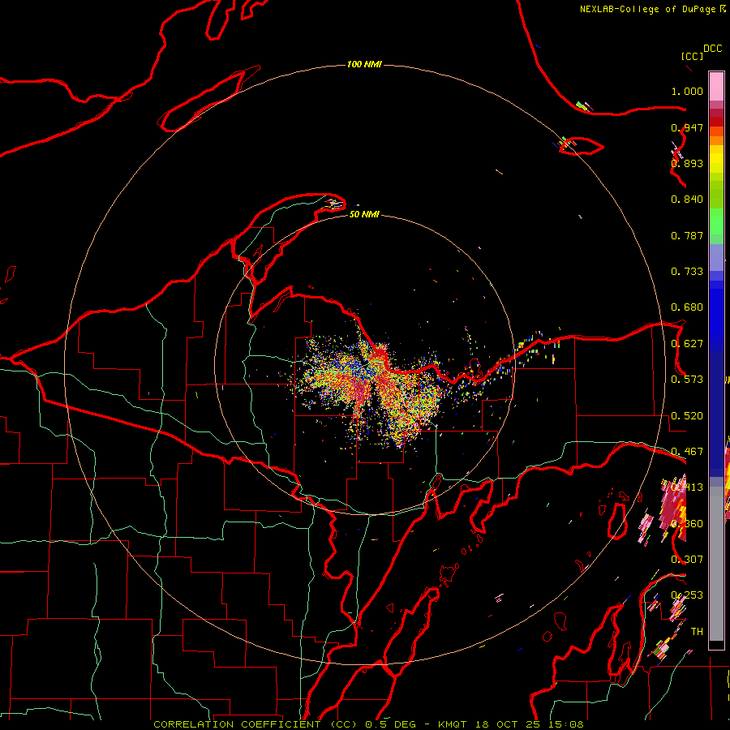Click the 0.360 color scale value
Viewport: 730px width, 730px height.
pos(687,524)
